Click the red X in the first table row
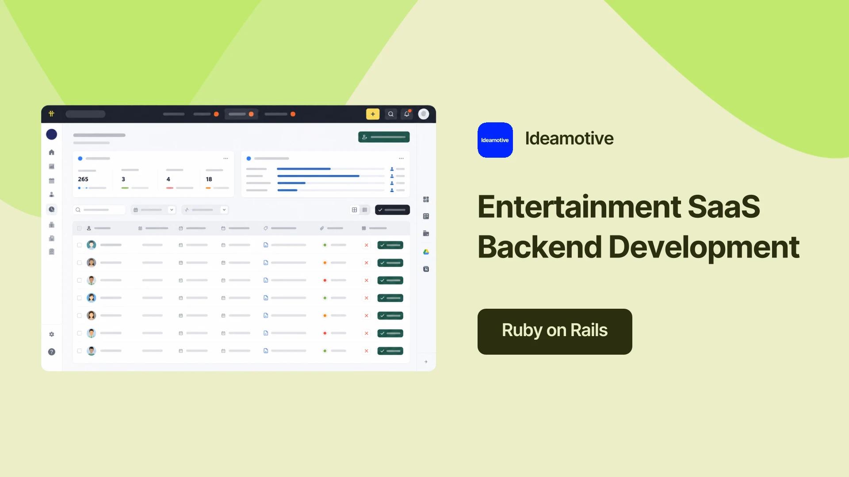This screenshot has height=477, width=849. click(x=366, y=245)
